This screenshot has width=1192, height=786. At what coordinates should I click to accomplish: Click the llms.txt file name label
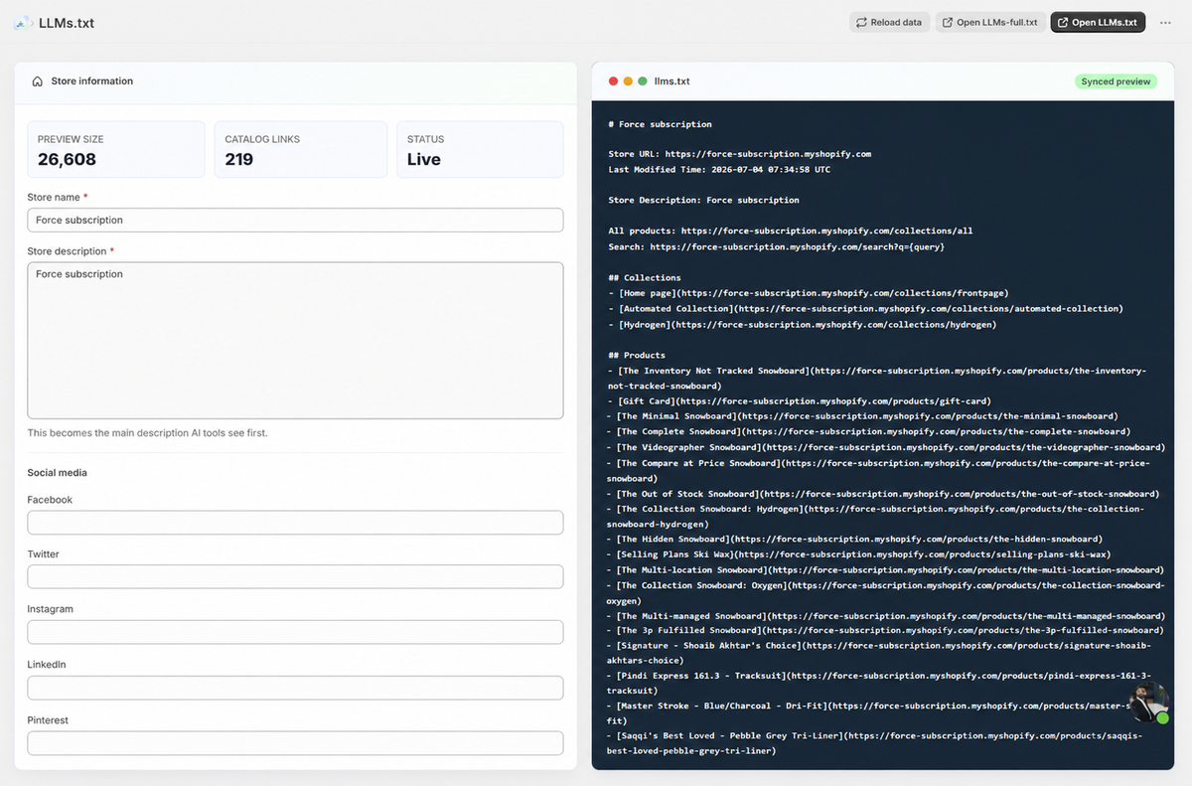tap(672, 81)
